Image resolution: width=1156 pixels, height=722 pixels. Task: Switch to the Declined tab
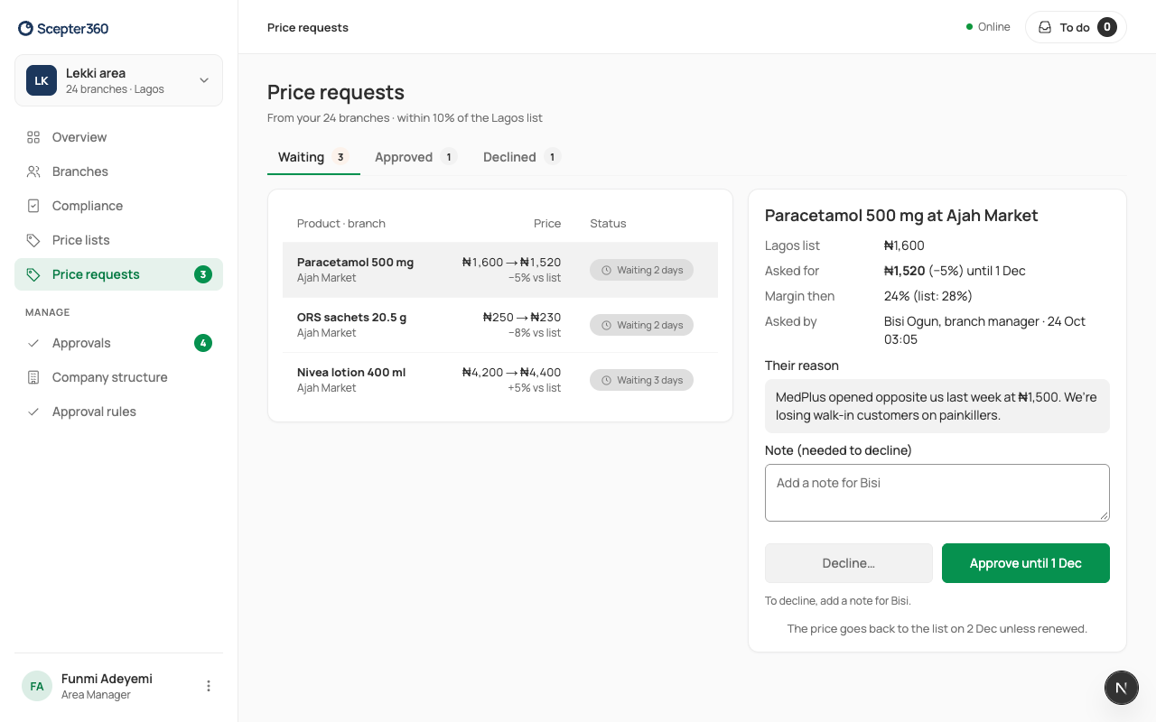coord(522,157)
